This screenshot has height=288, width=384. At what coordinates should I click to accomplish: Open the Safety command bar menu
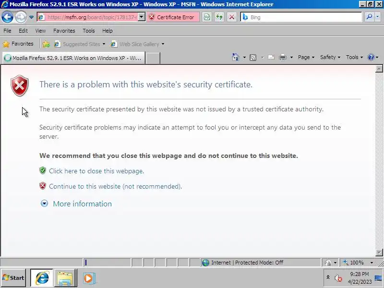[x=330, y=57]
